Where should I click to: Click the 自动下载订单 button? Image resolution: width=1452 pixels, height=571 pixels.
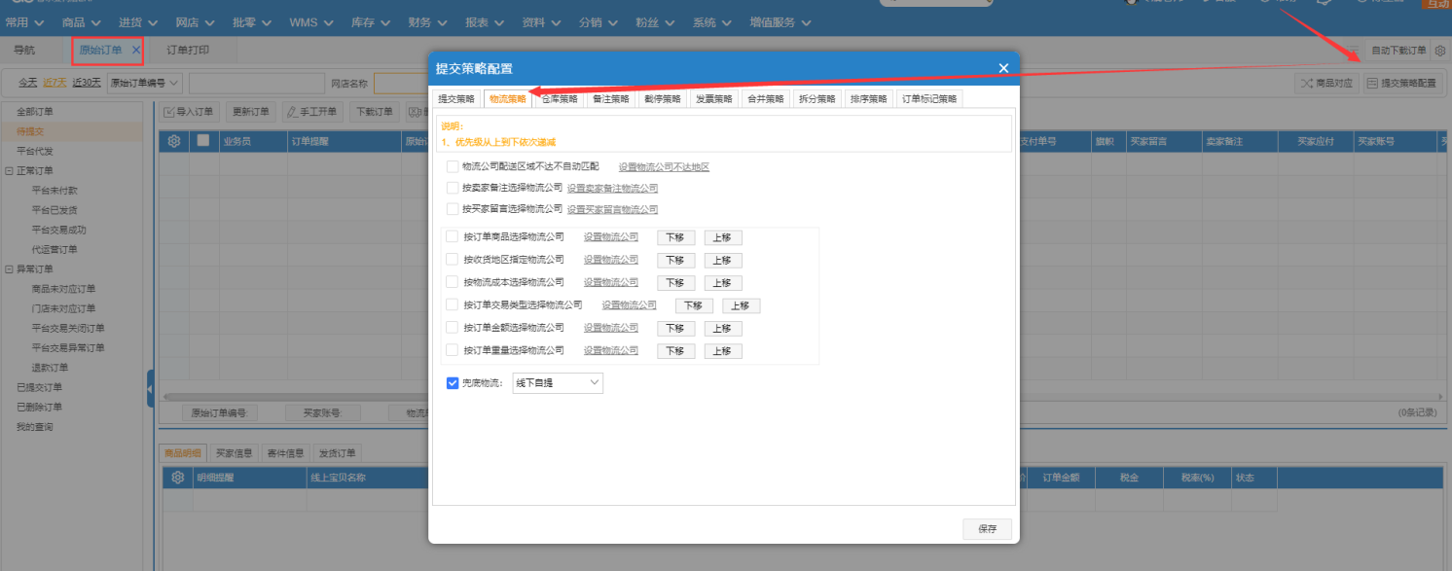coord(1398,51)
